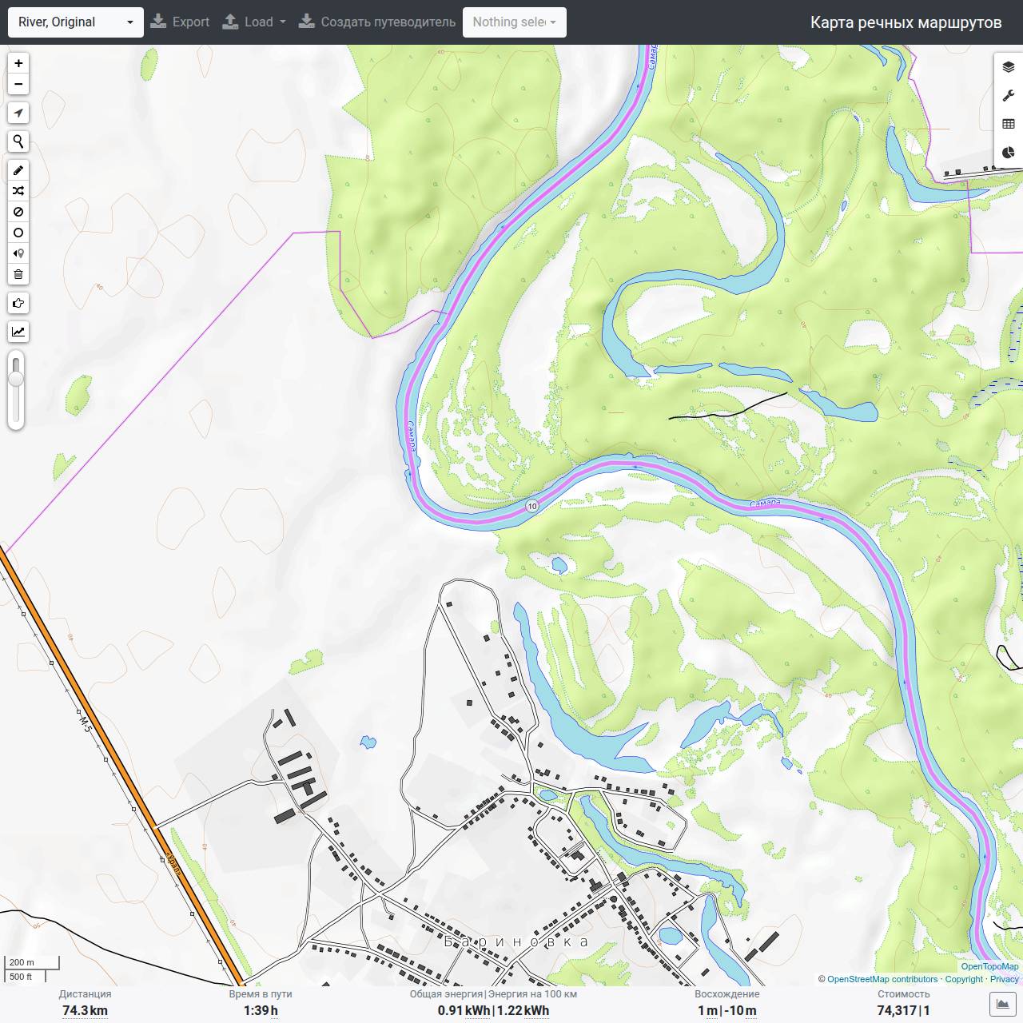Open the elevation chart line-graph icon
This screenshot has height=1023, width=1023.
coord(18,332)
